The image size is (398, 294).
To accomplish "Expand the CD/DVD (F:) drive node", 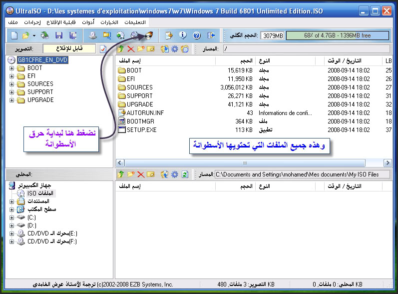I will click(x=11, y=241).
